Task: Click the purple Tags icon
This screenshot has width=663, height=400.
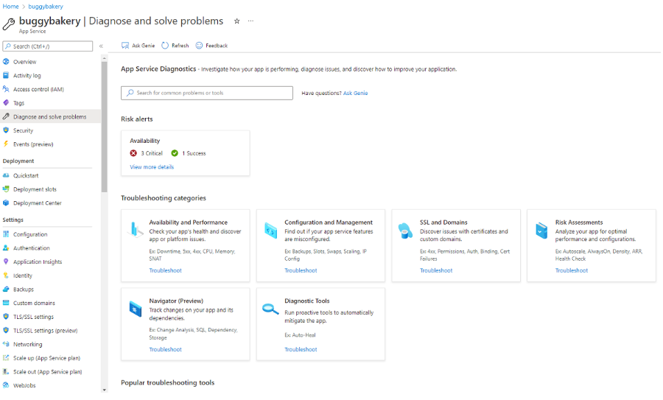Action: pyautogui.click(x=6, y=102)
